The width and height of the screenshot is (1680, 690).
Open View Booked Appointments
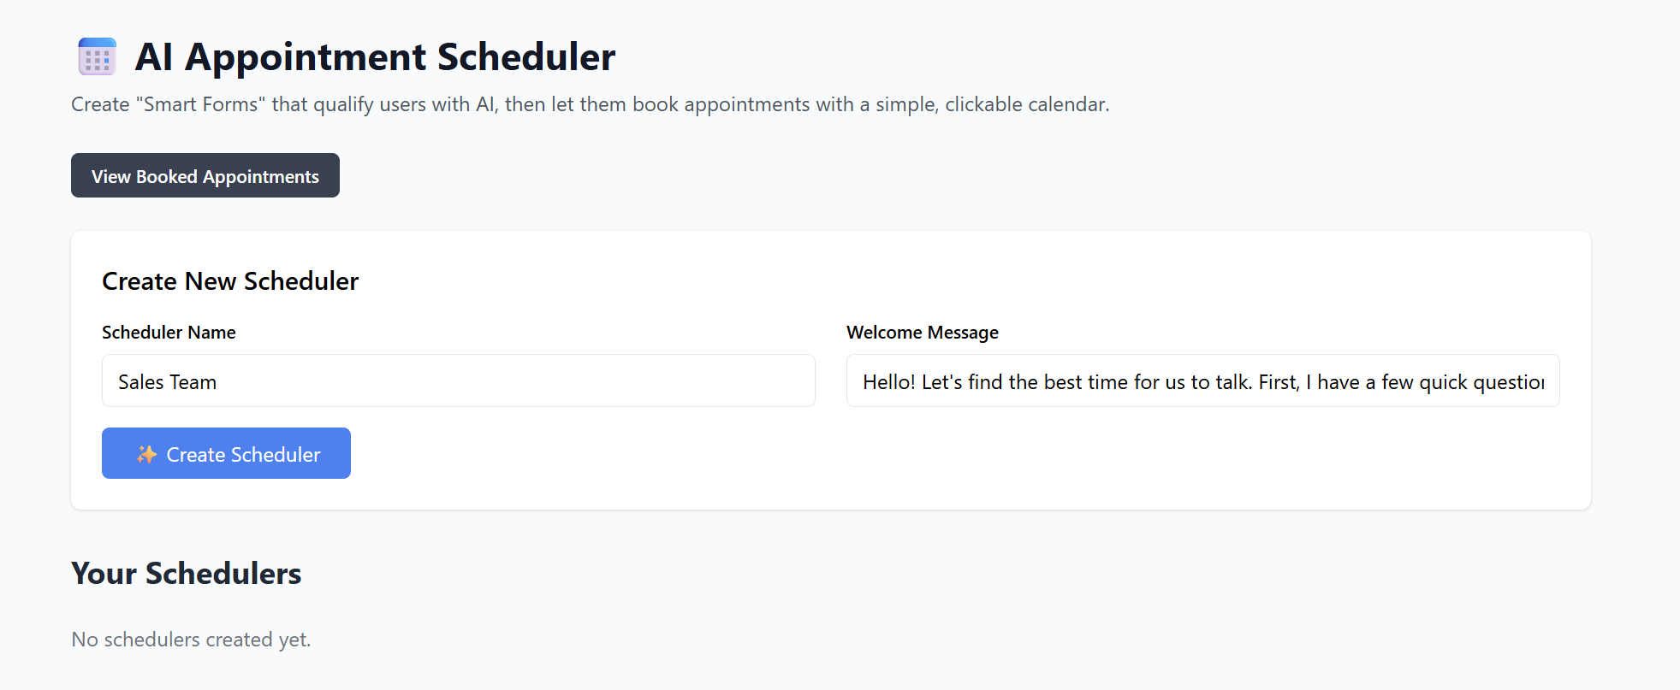pyautogui.click(x=205, y=176)
